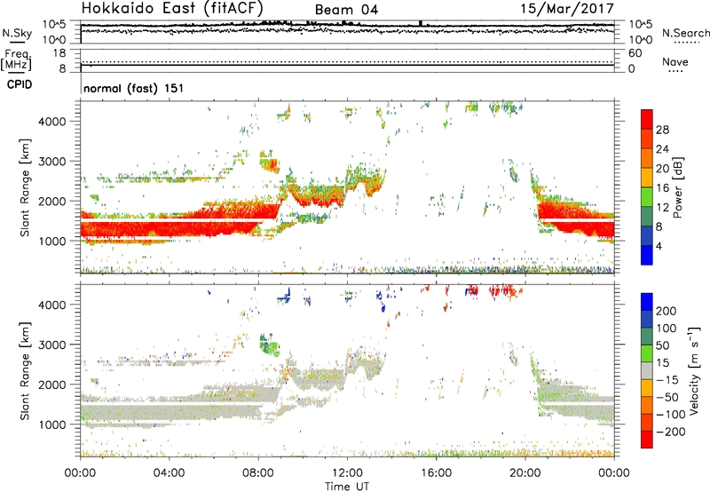Click the "16:00" time axis label
Image resolution: width=710 pixels, height=492 pixels.
pos(436,473)
